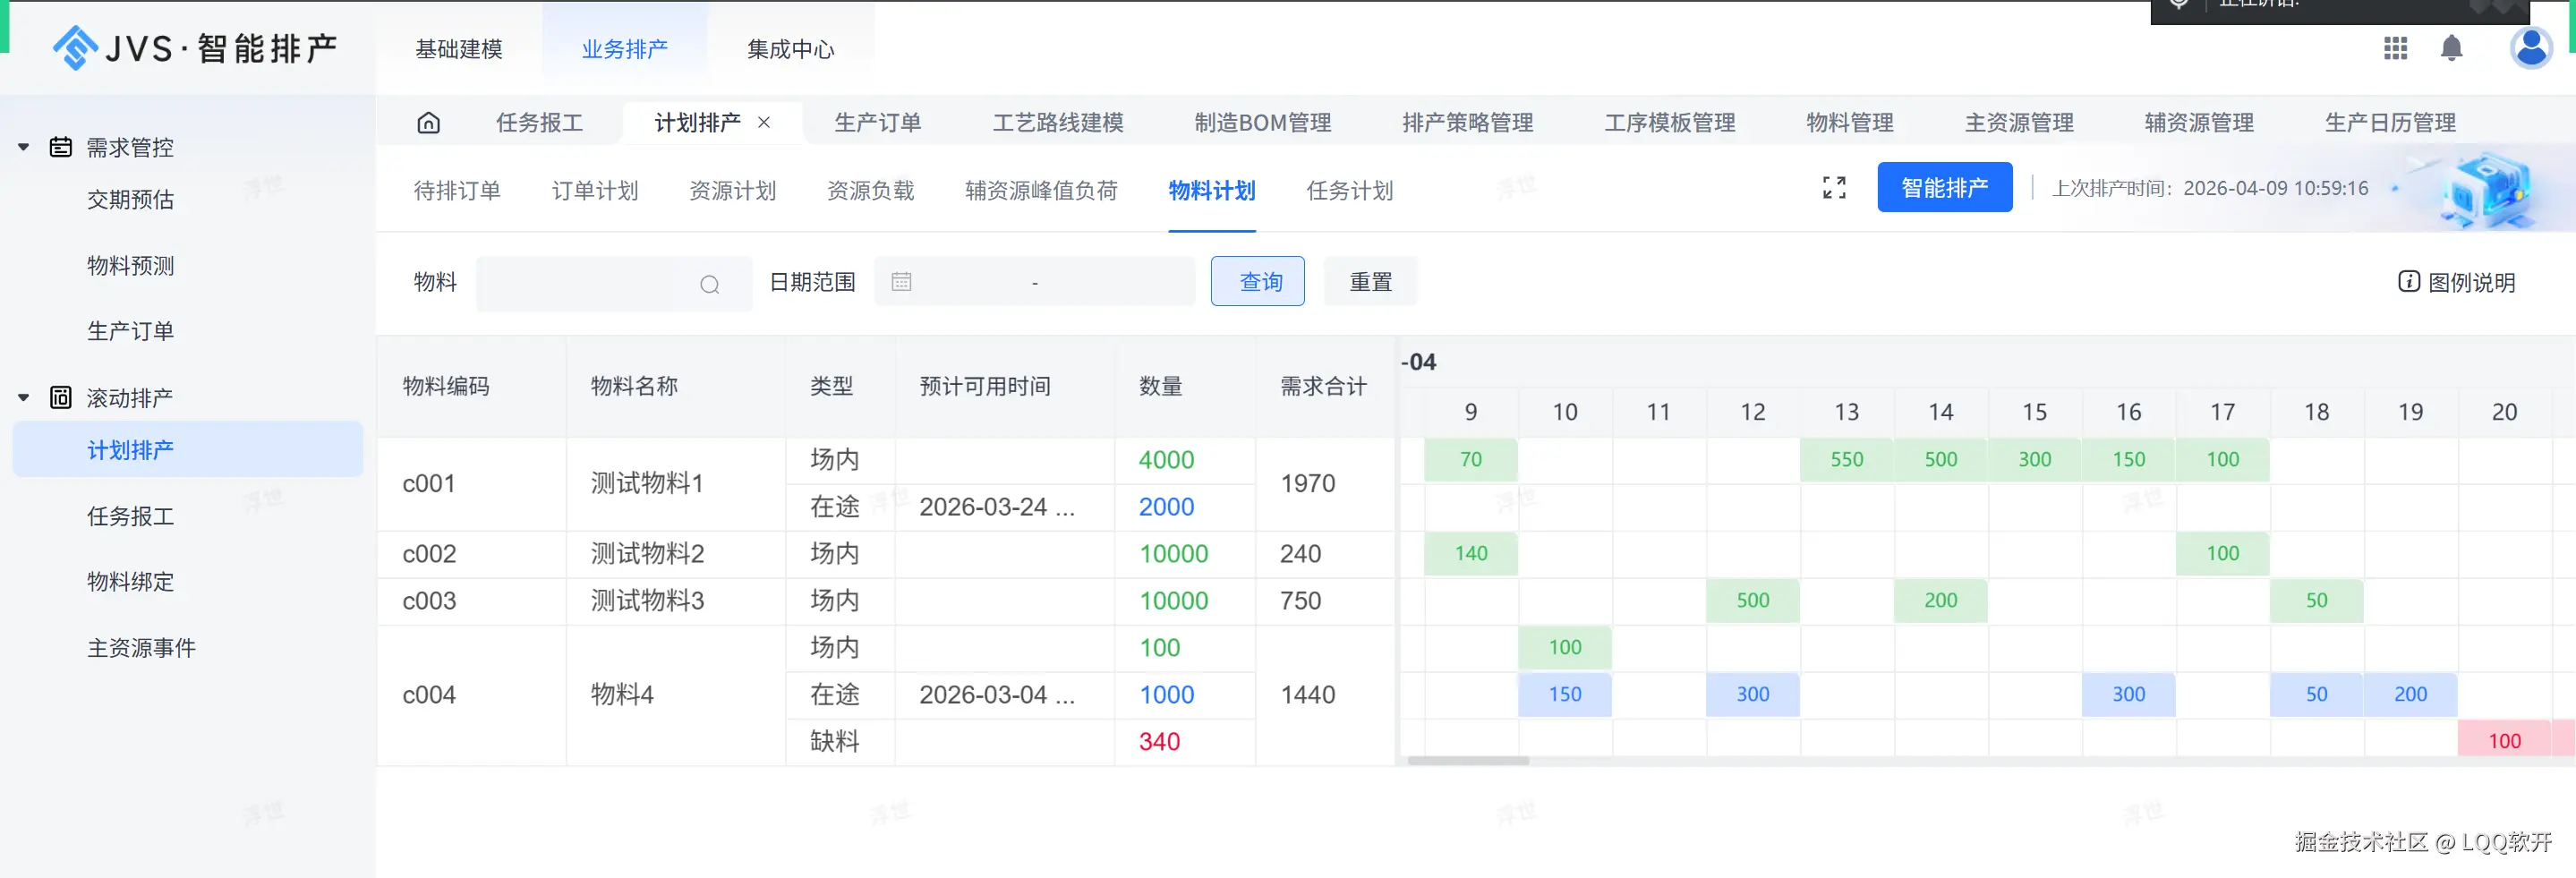Open 生产日历管理 page tab

2390,122
